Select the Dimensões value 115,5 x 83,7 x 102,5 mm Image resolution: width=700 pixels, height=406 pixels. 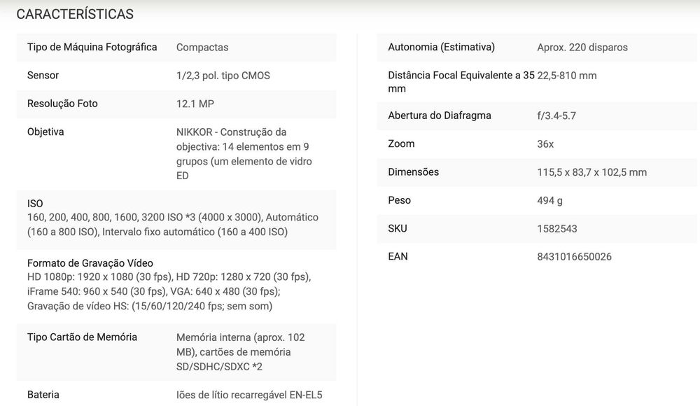click(x=592, y=172)
